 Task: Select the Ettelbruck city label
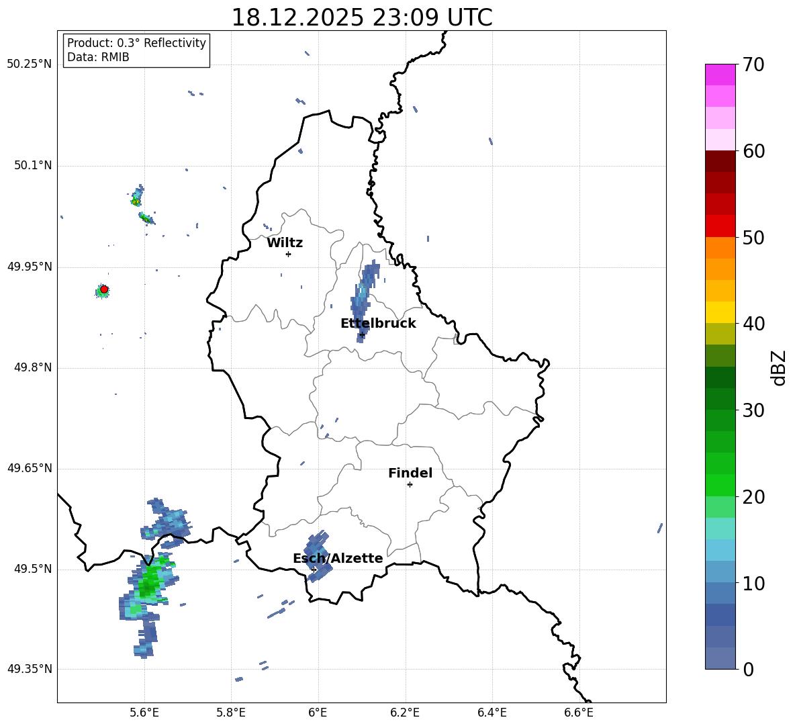pos(378,324)
